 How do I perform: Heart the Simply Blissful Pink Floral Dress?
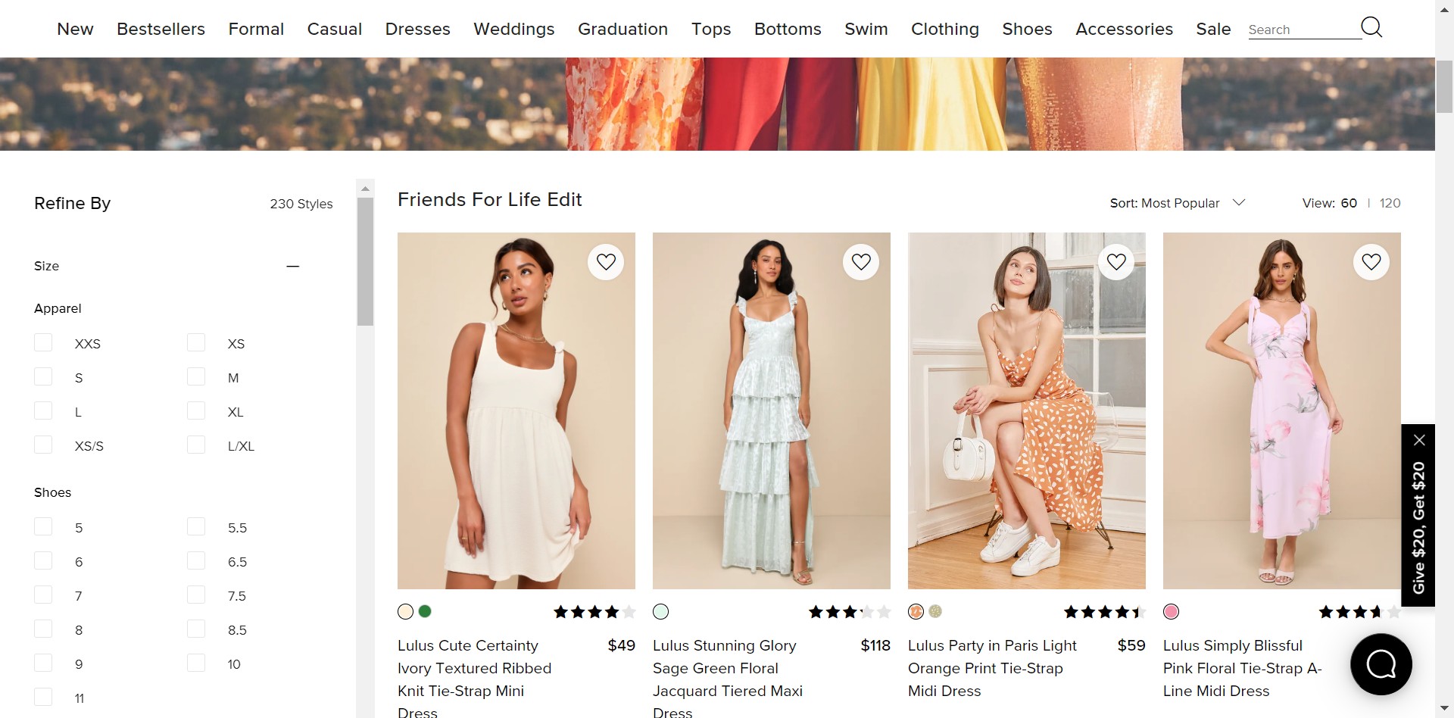pos(1371,262)
